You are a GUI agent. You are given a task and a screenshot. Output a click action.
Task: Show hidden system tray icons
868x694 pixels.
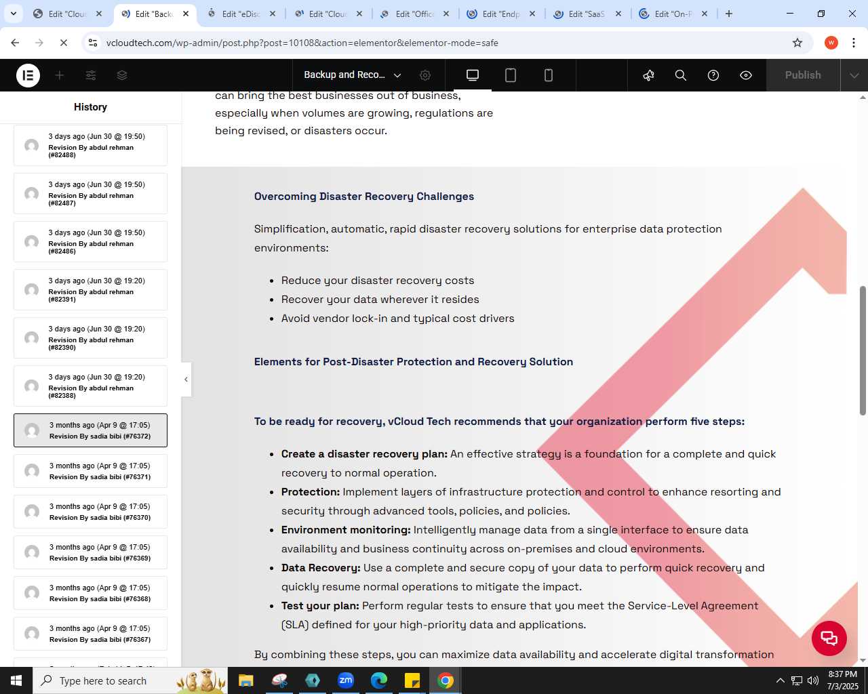(780, 680)
